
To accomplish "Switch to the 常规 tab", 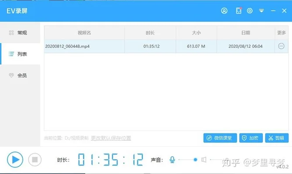I will (20, 33).
